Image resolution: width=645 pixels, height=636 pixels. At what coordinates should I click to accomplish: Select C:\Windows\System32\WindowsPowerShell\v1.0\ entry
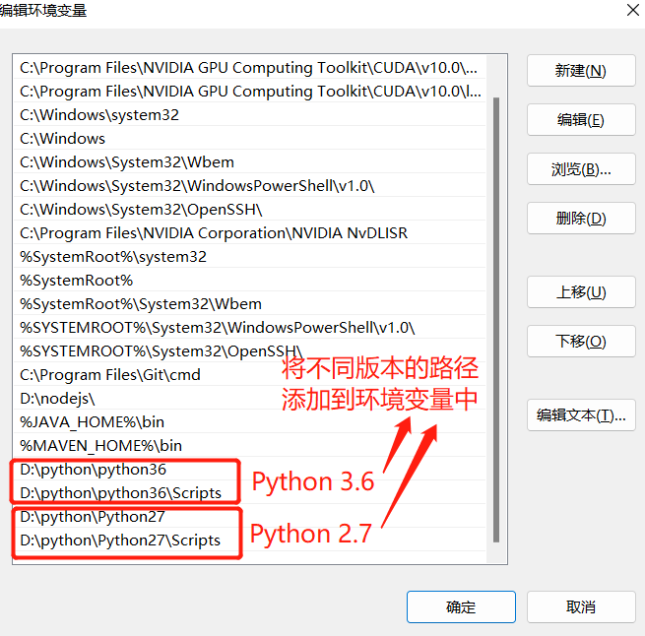[x=250, y=185]
